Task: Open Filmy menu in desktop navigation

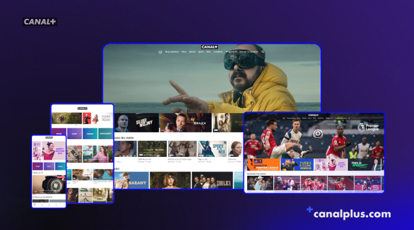Action: coord(184,52)
